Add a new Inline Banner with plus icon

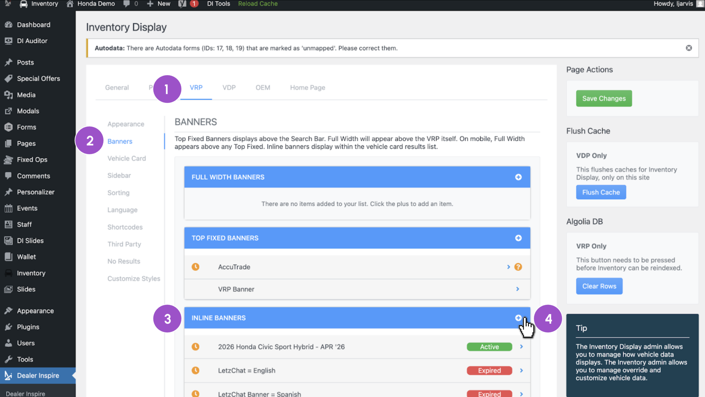518,318
